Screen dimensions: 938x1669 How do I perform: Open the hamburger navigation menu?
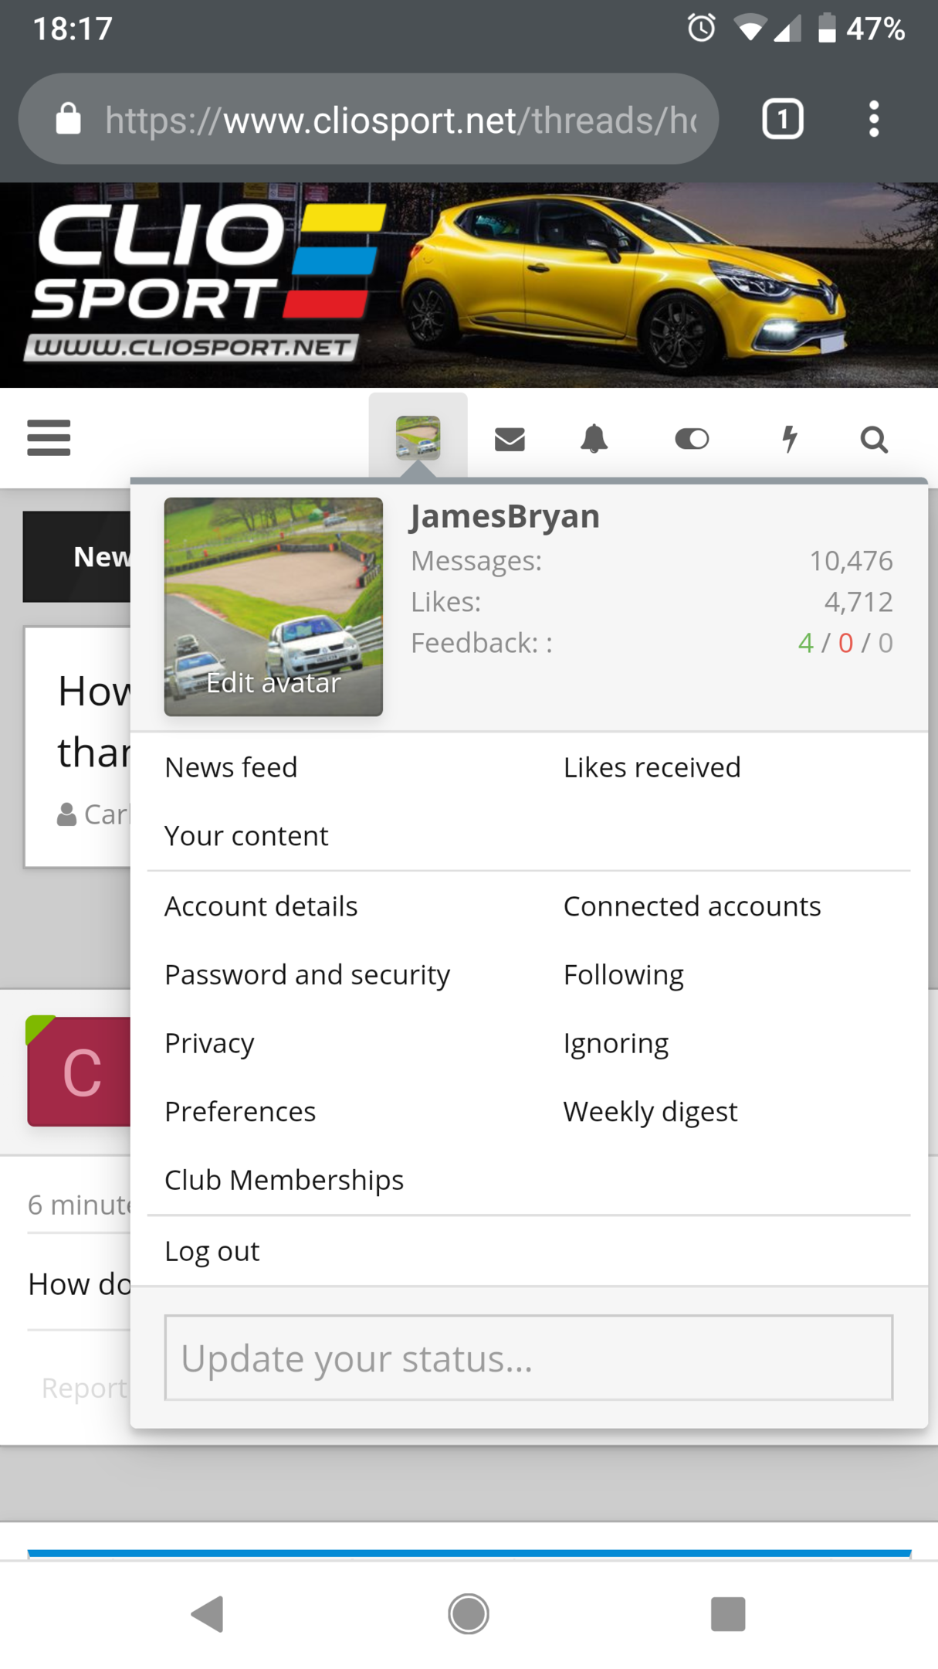click(x=49, y=438)
